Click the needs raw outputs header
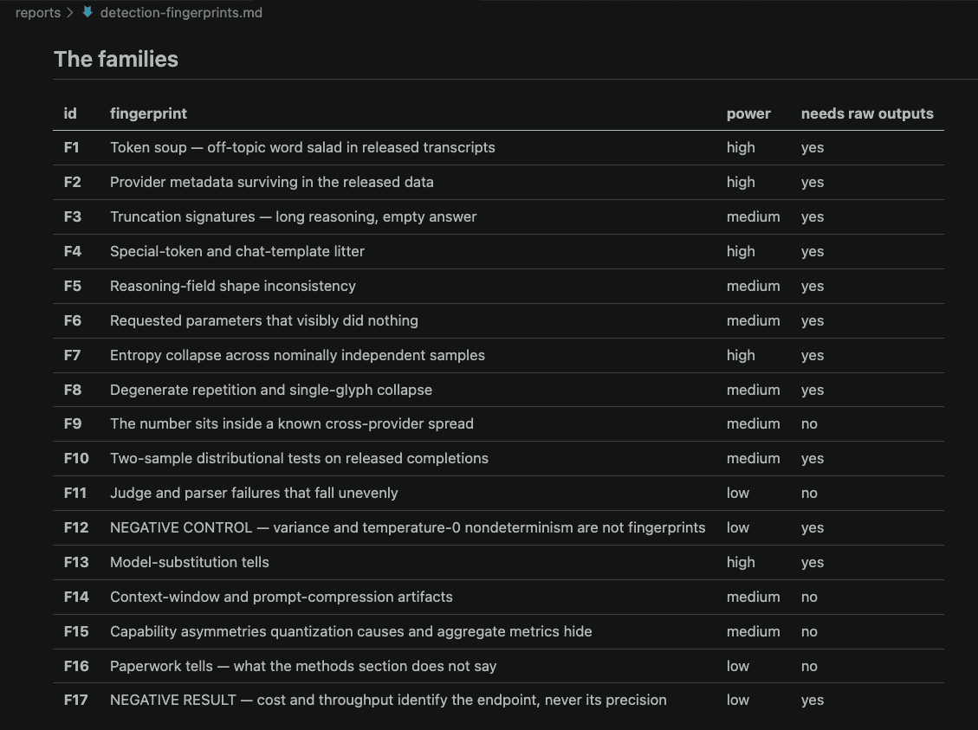 pyautogui.click(x=867, y=113)
